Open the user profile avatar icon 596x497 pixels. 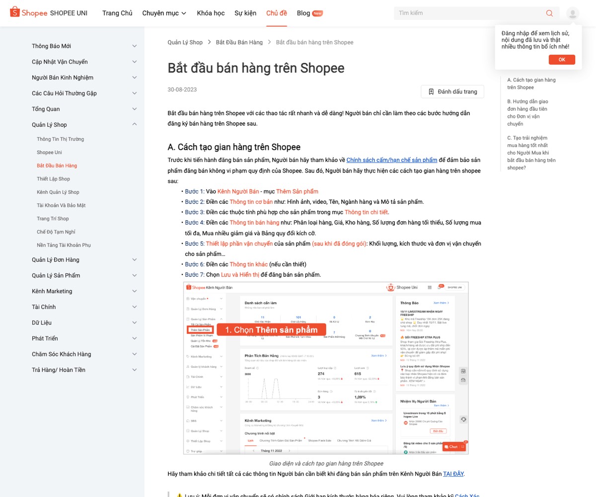[573, 13]
